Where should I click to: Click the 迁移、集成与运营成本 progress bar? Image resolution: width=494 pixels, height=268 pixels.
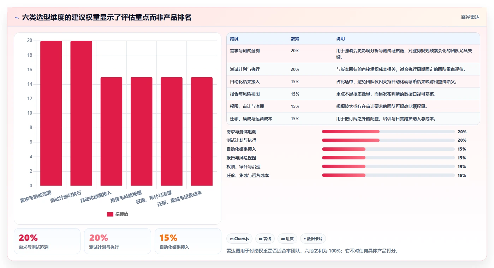tap(388, 175)
